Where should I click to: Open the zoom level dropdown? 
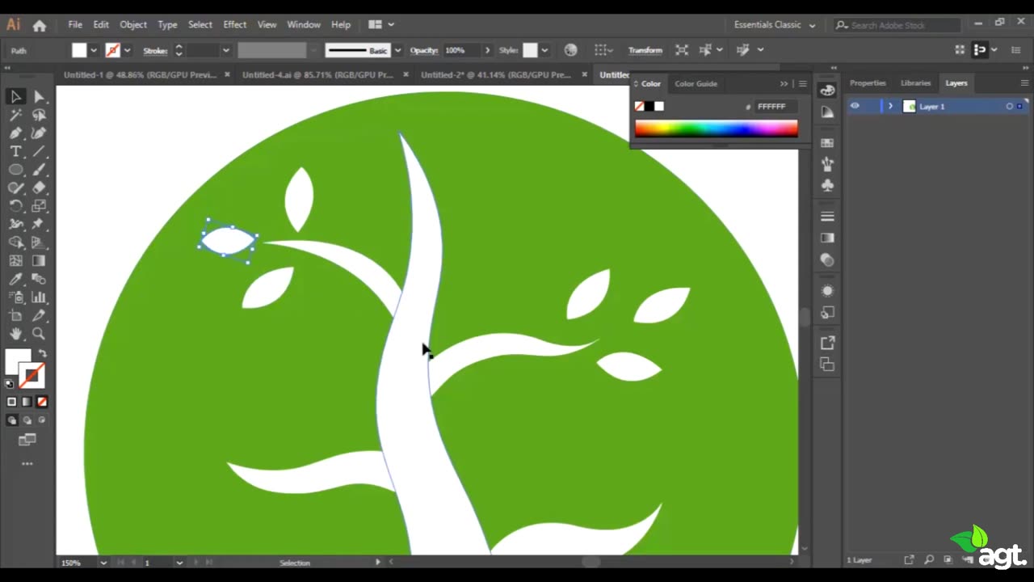[103, 563]
